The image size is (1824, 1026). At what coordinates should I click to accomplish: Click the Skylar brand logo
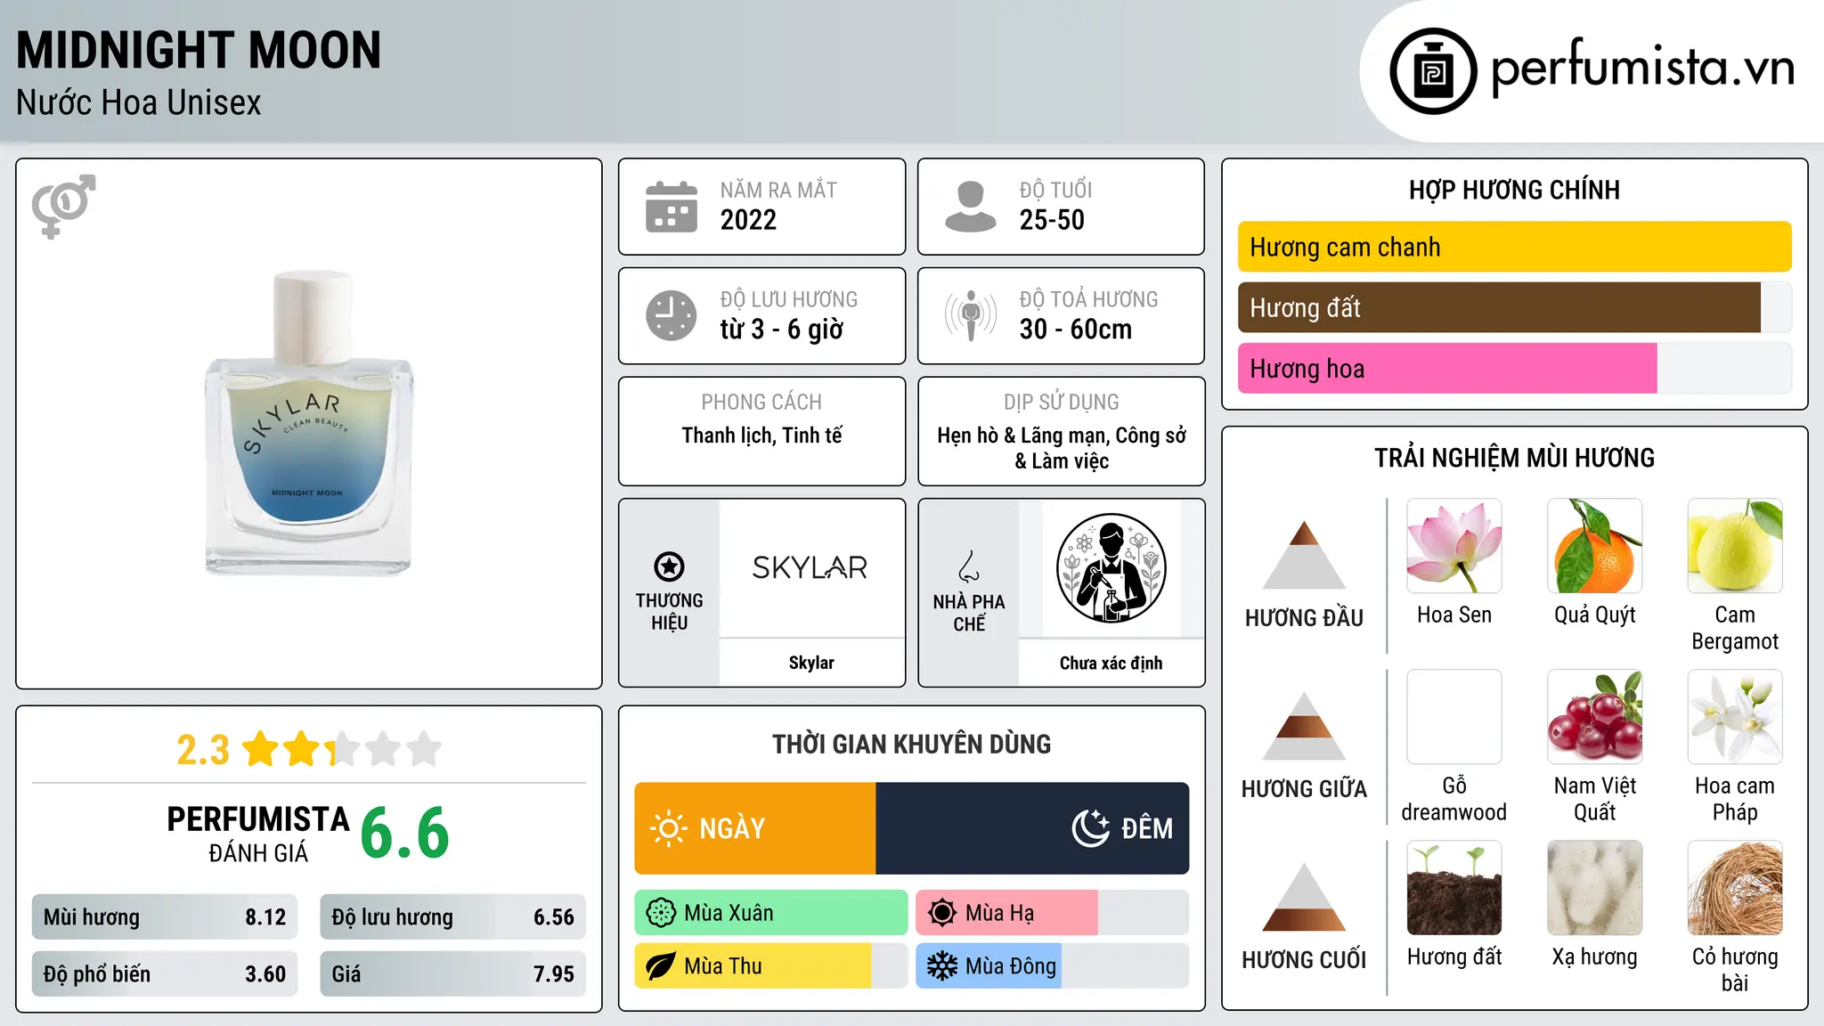pos(810,567)
